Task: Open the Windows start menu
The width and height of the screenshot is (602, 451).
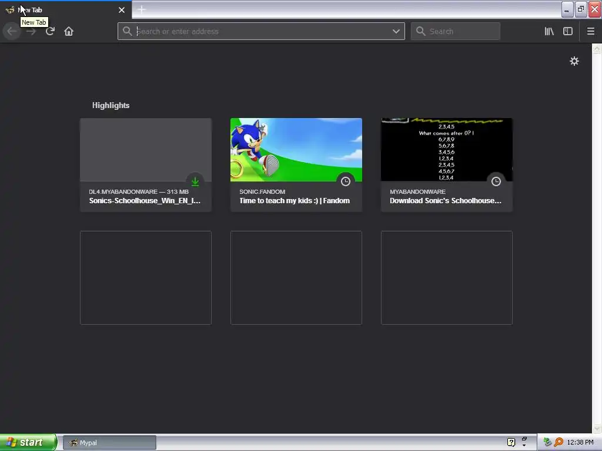Action: [28, 442]
